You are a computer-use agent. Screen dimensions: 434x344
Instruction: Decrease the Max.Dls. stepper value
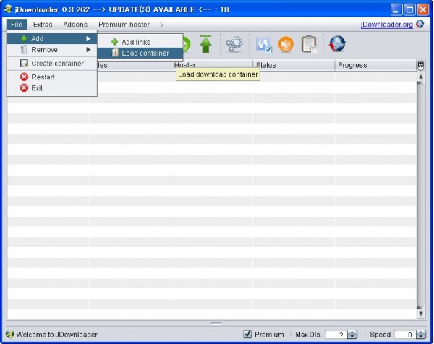pyautogui.click(x=352, y=336)
